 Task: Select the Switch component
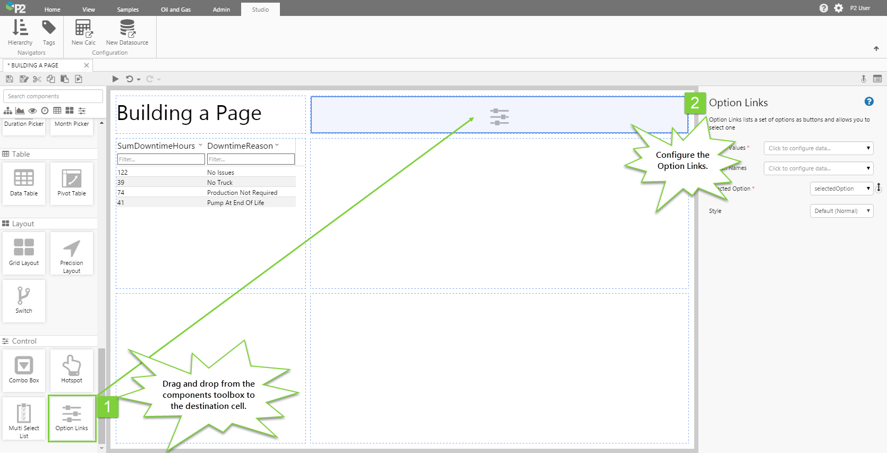point(24,301)
